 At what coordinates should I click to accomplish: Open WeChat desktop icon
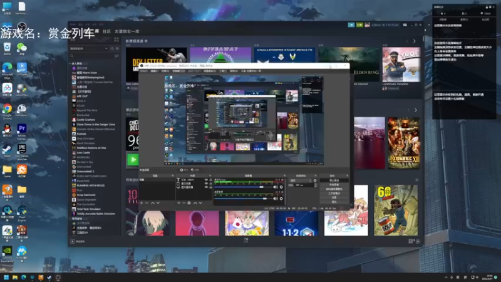coord(22,49)
